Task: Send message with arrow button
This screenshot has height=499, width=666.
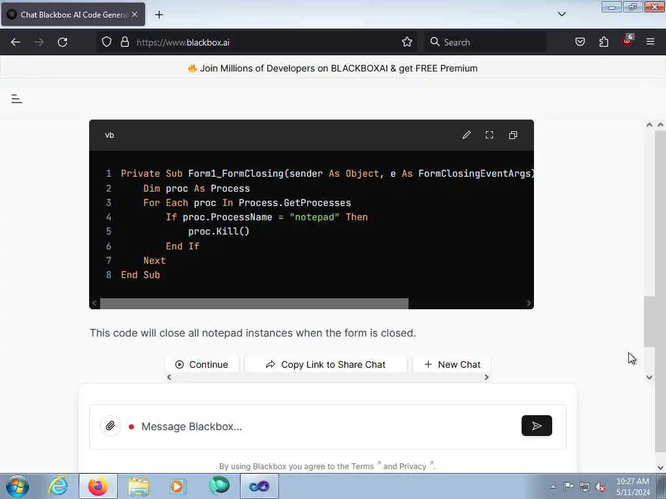Action: coord(537,426)
